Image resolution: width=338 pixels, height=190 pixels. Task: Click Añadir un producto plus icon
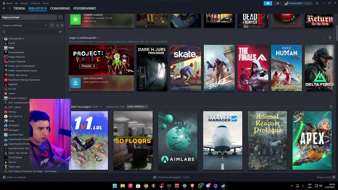(x=4, y=177)
